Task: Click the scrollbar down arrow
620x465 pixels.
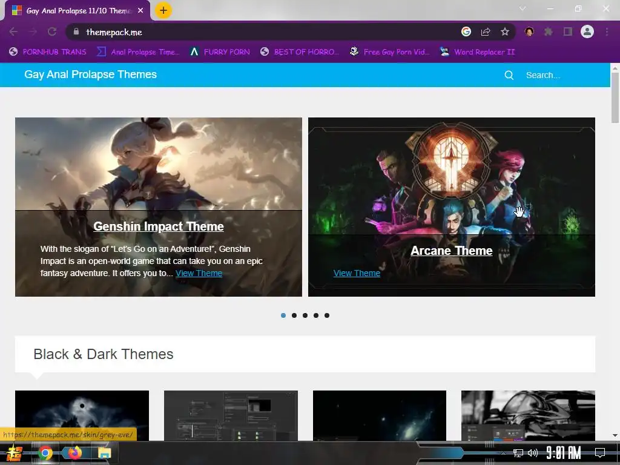Action: pyautogui.click(x=615, y=435)
